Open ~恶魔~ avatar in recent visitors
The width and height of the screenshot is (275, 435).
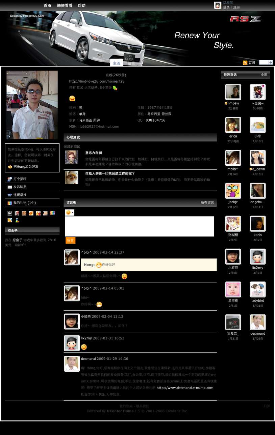pyautogui.click(x=258, y=92)
